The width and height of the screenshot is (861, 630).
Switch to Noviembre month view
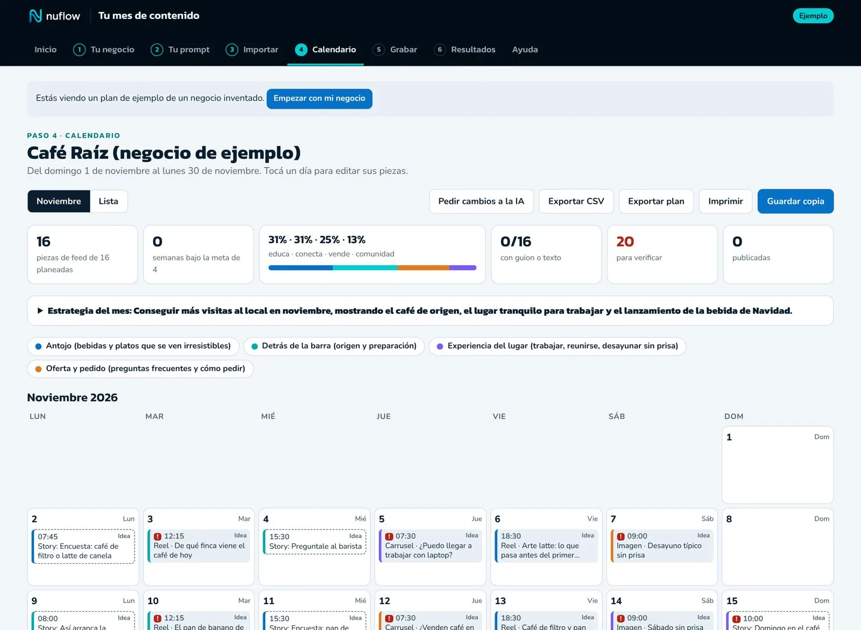pos(59,201)
